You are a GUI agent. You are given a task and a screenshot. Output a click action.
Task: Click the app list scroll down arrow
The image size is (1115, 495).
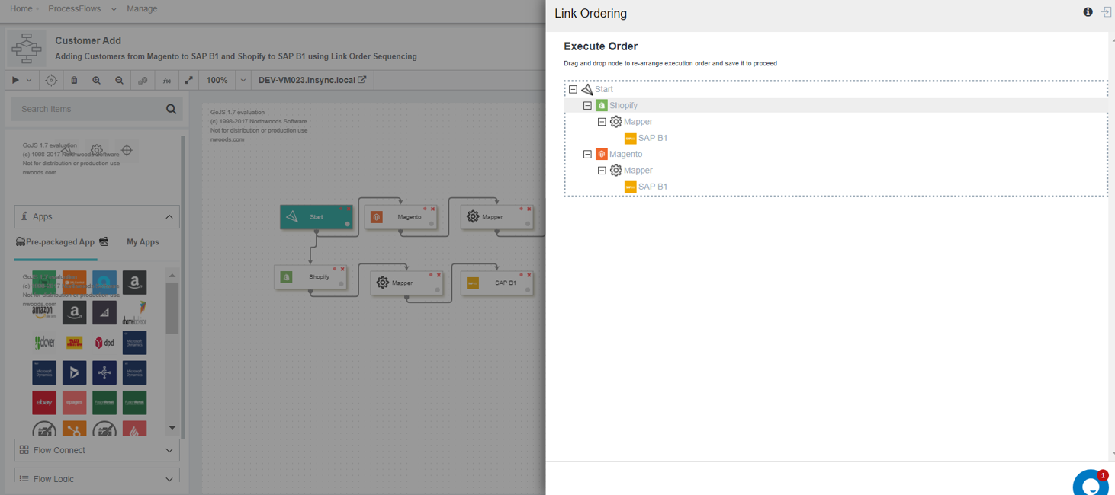(172, 428)
